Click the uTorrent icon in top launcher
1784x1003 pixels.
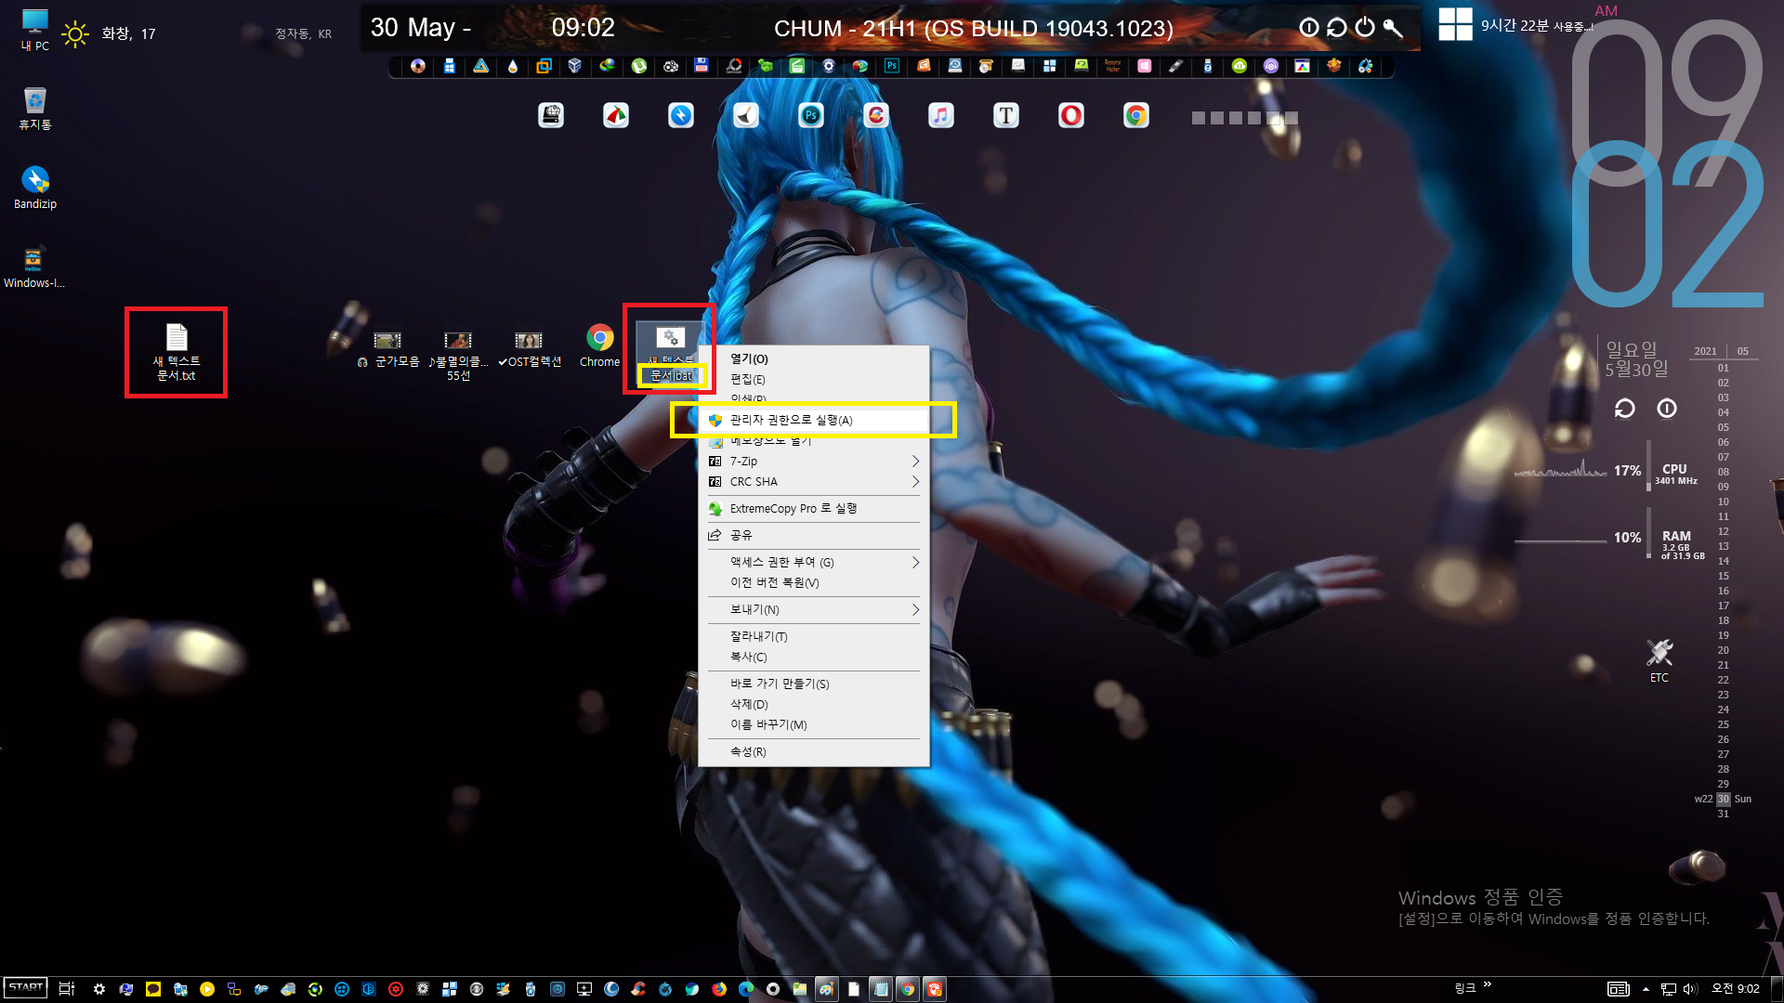[639, 66]
